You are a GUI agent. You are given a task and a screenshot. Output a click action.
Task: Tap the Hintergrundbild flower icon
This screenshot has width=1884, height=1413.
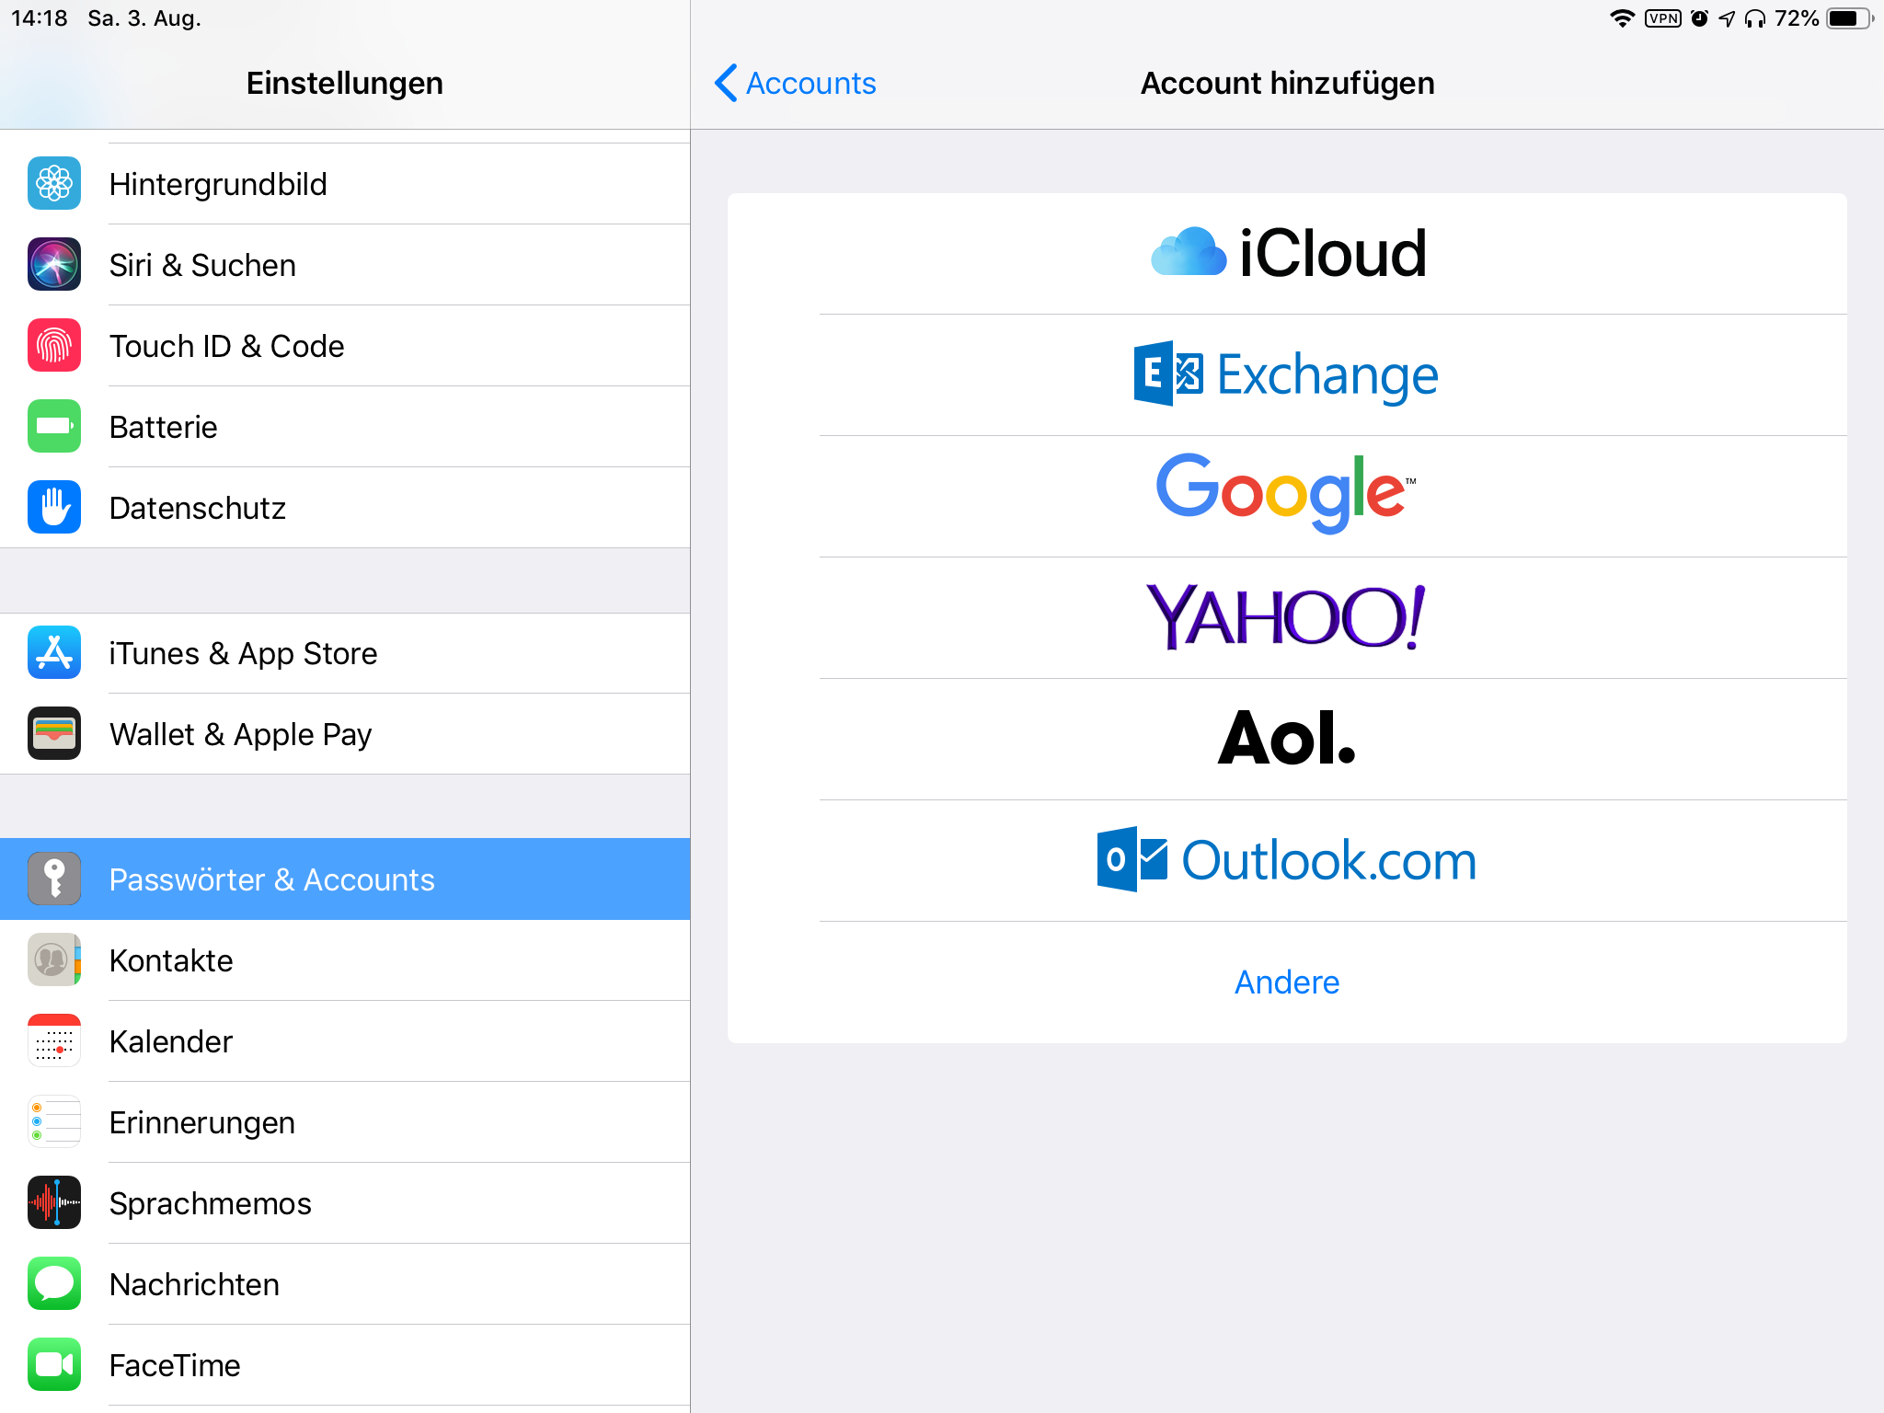54,184
